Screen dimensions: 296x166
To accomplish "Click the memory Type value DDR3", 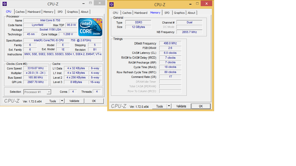I will click(138, 22).
